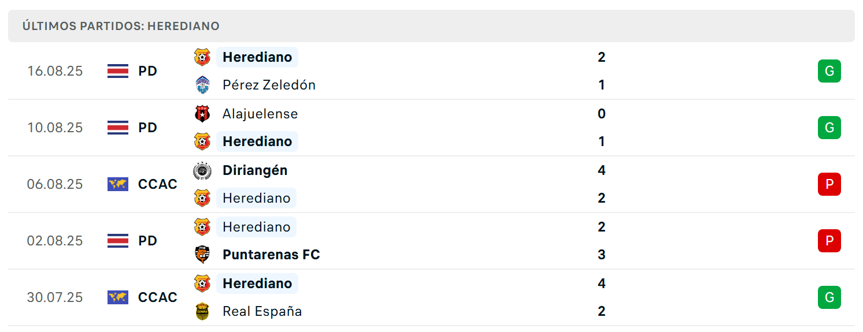The width and height of the screenshot is (863, 332).
Task: Click the 10.08.25 match date
Action: 55,128
